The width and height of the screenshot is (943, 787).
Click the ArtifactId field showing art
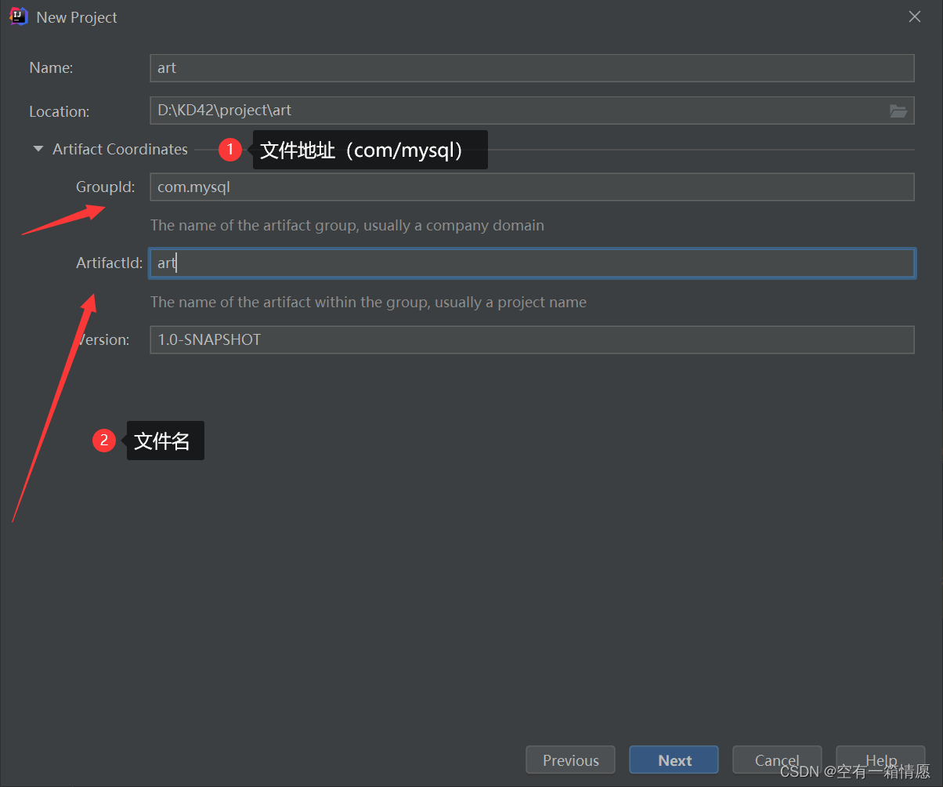tap(532, 263)
